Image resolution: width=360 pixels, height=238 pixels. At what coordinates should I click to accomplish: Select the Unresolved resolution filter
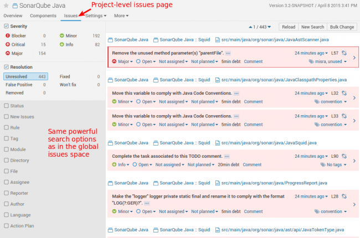click(x=25, y=76)
